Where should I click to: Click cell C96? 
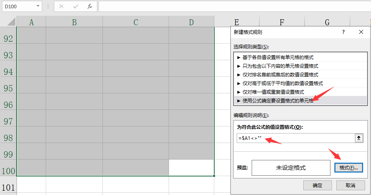tap(136, 102)
